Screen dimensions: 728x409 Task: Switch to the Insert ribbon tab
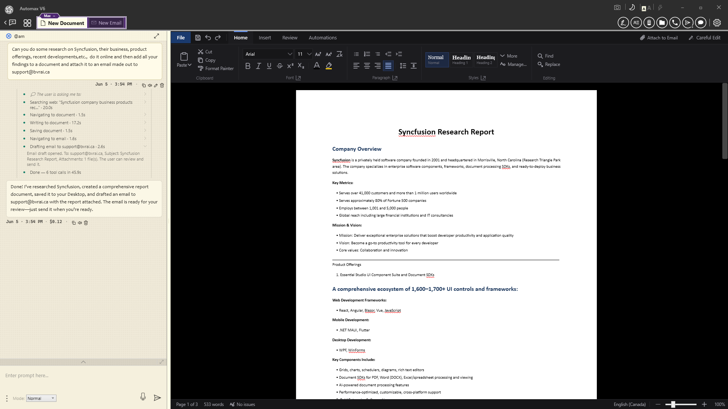(x=265, y=37)
